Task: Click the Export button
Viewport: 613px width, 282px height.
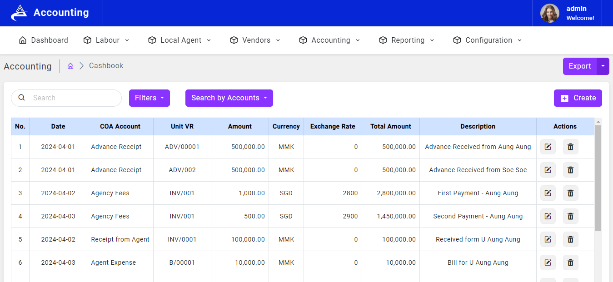Action: point(579,66)
